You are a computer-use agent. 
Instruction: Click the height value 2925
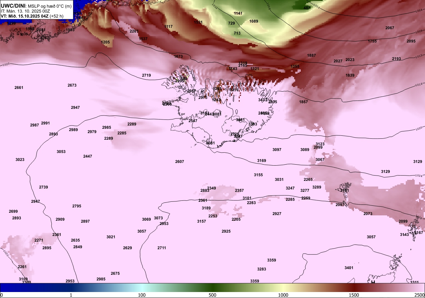(x=226, y=231)
